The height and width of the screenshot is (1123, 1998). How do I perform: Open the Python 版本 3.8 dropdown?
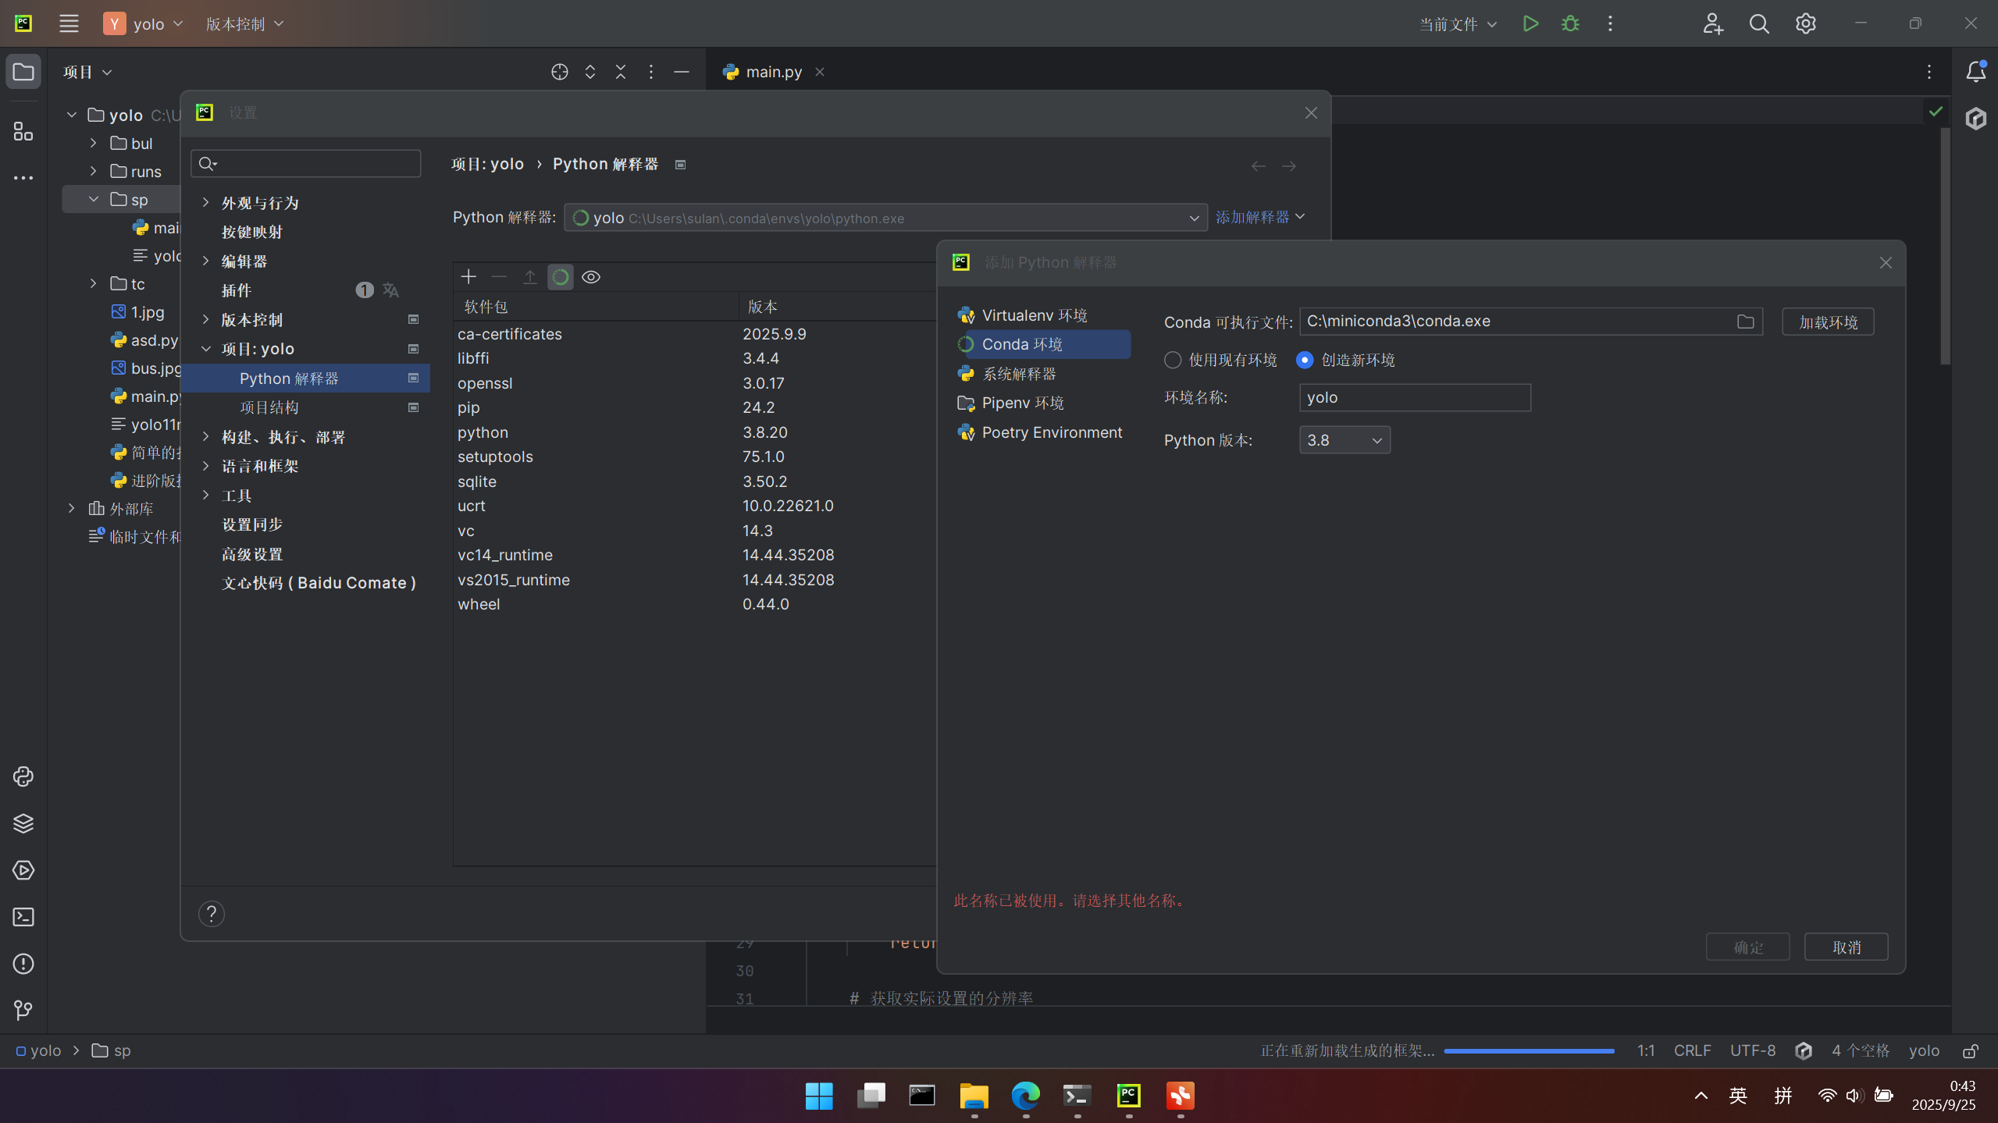[1344, 440]
